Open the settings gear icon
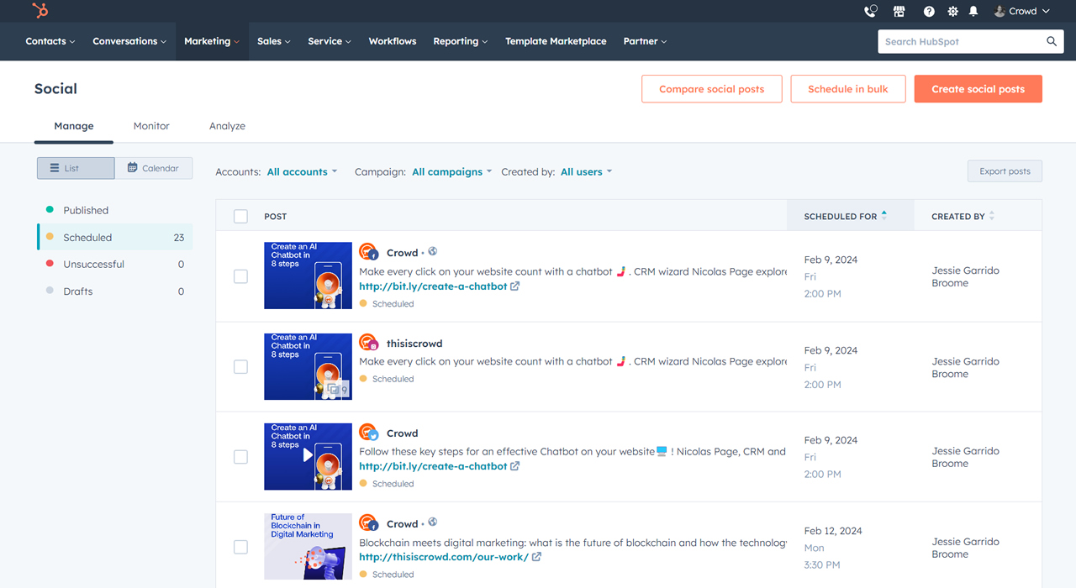Screen dimensions: 1076x588 [x=952, y=11]
